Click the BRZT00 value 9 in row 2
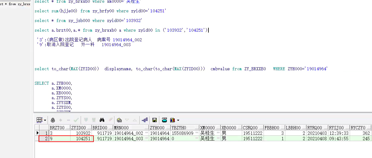Image resolution: width=372 pixels, height=158 pixels. tap(59, 139)
